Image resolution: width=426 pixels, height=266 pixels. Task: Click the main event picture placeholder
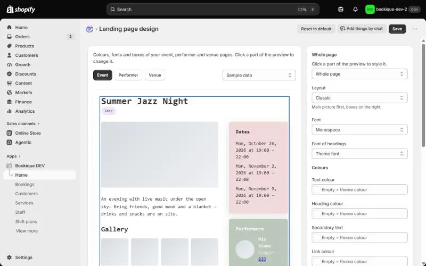(160, 155)
